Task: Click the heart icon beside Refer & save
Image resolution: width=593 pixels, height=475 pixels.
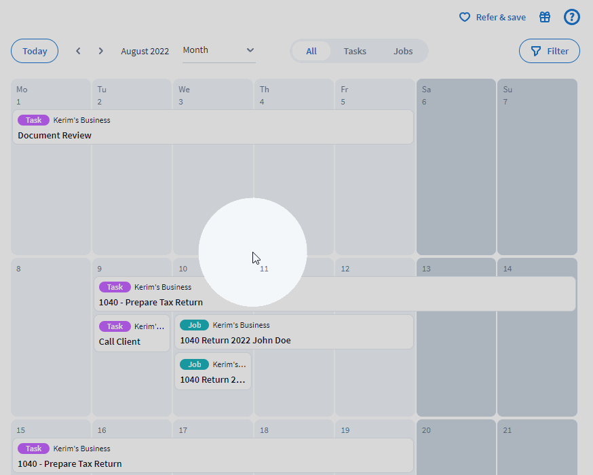Action: coord(465,17)
